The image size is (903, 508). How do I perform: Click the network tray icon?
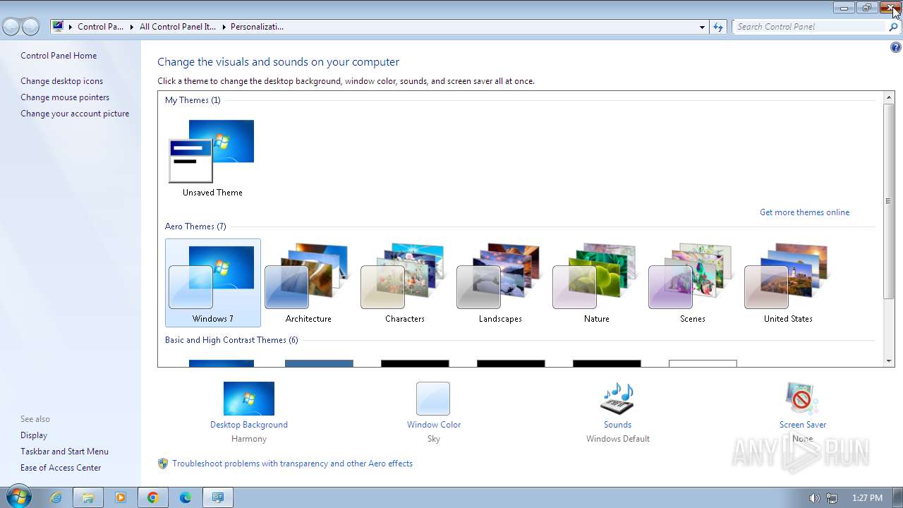click(x=832, y=498)
